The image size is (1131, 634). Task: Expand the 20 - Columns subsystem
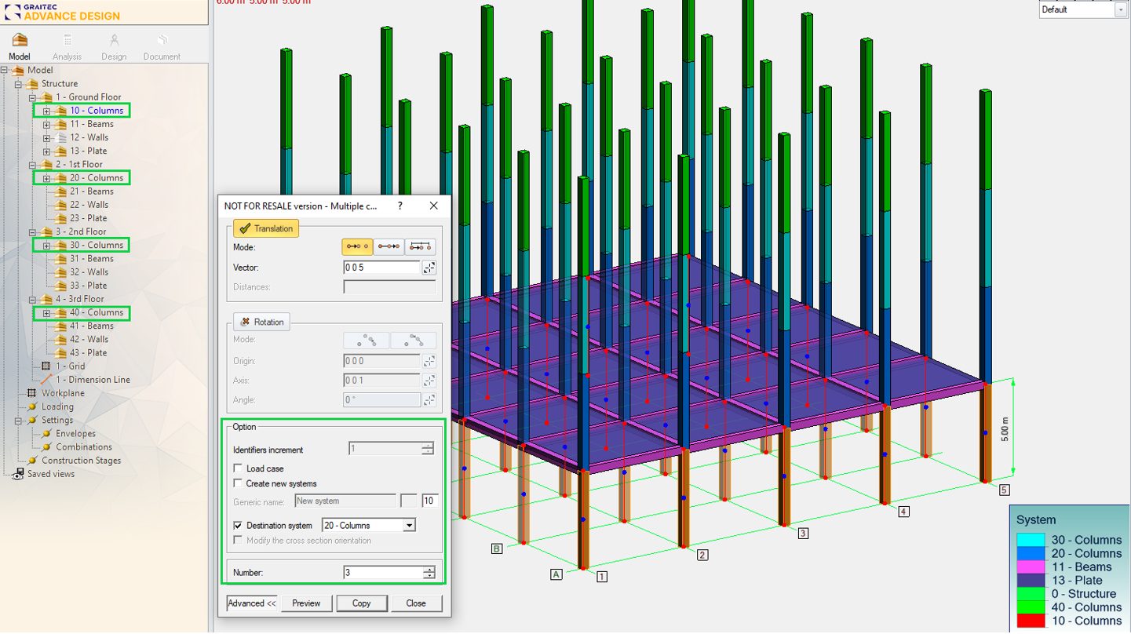click(x=46, y=178)
